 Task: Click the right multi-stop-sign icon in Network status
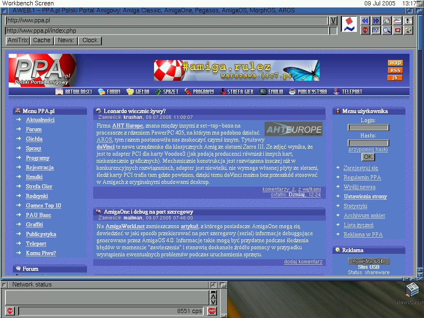tap(212, 311)
